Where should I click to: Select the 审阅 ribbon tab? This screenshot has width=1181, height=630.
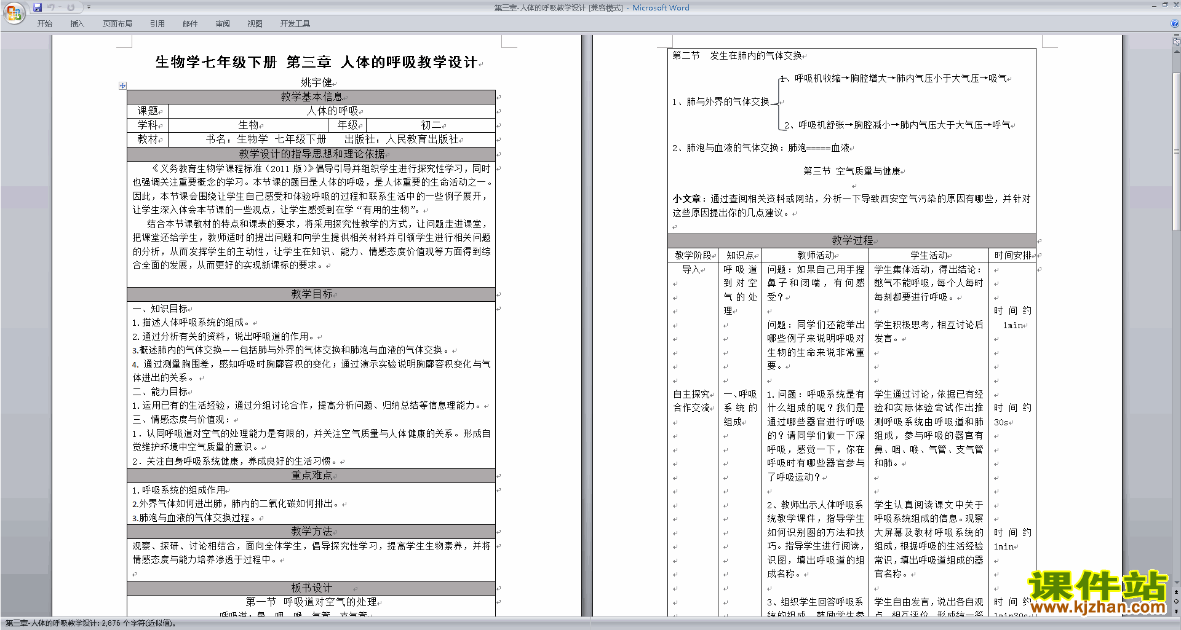tap(223, 24)
